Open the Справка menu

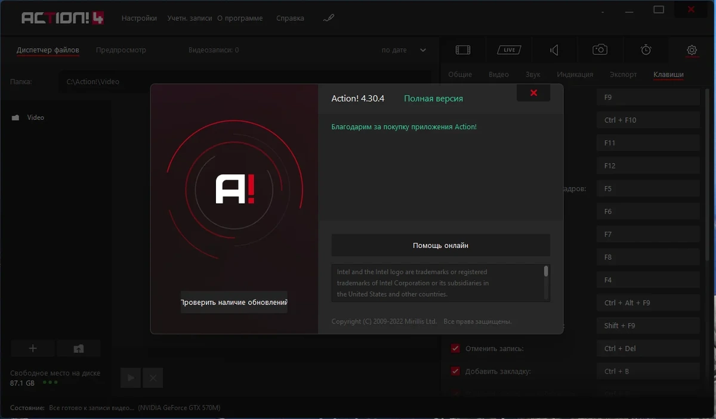(x=290, y=18)
